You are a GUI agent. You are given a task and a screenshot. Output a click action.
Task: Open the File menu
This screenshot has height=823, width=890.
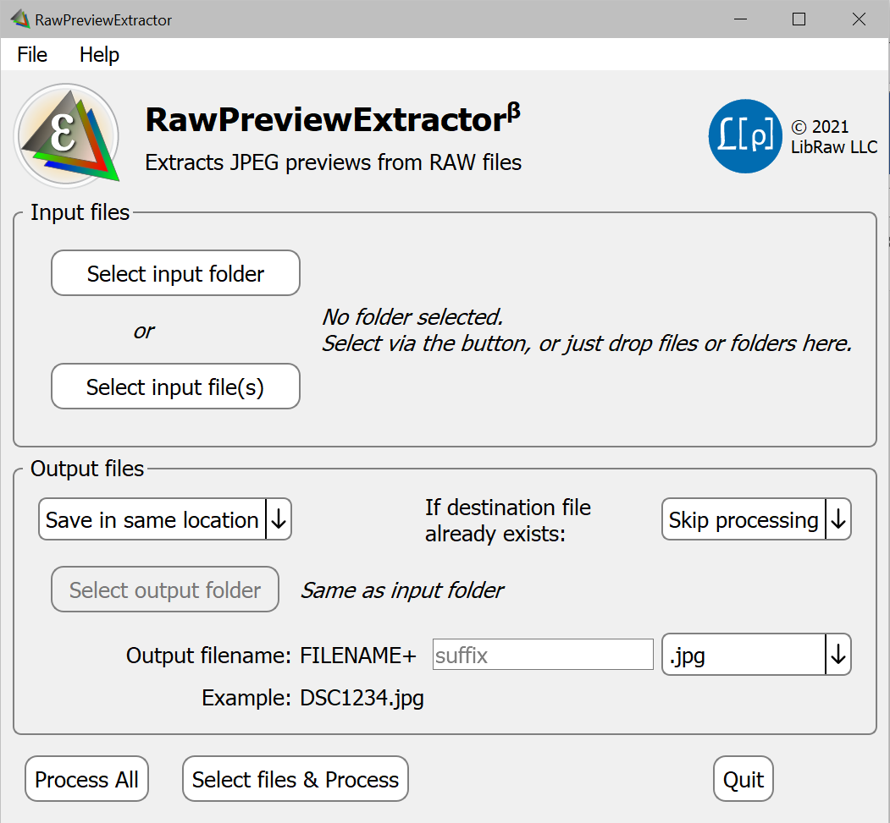(32, 55)
